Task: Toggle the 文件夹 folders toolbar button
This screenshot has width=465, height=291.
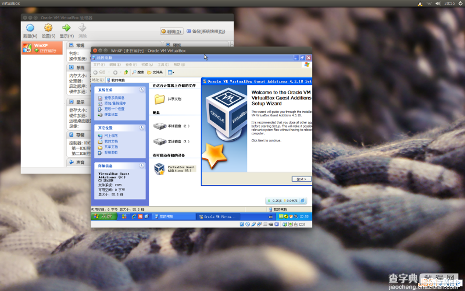Action: pos(155,72)
